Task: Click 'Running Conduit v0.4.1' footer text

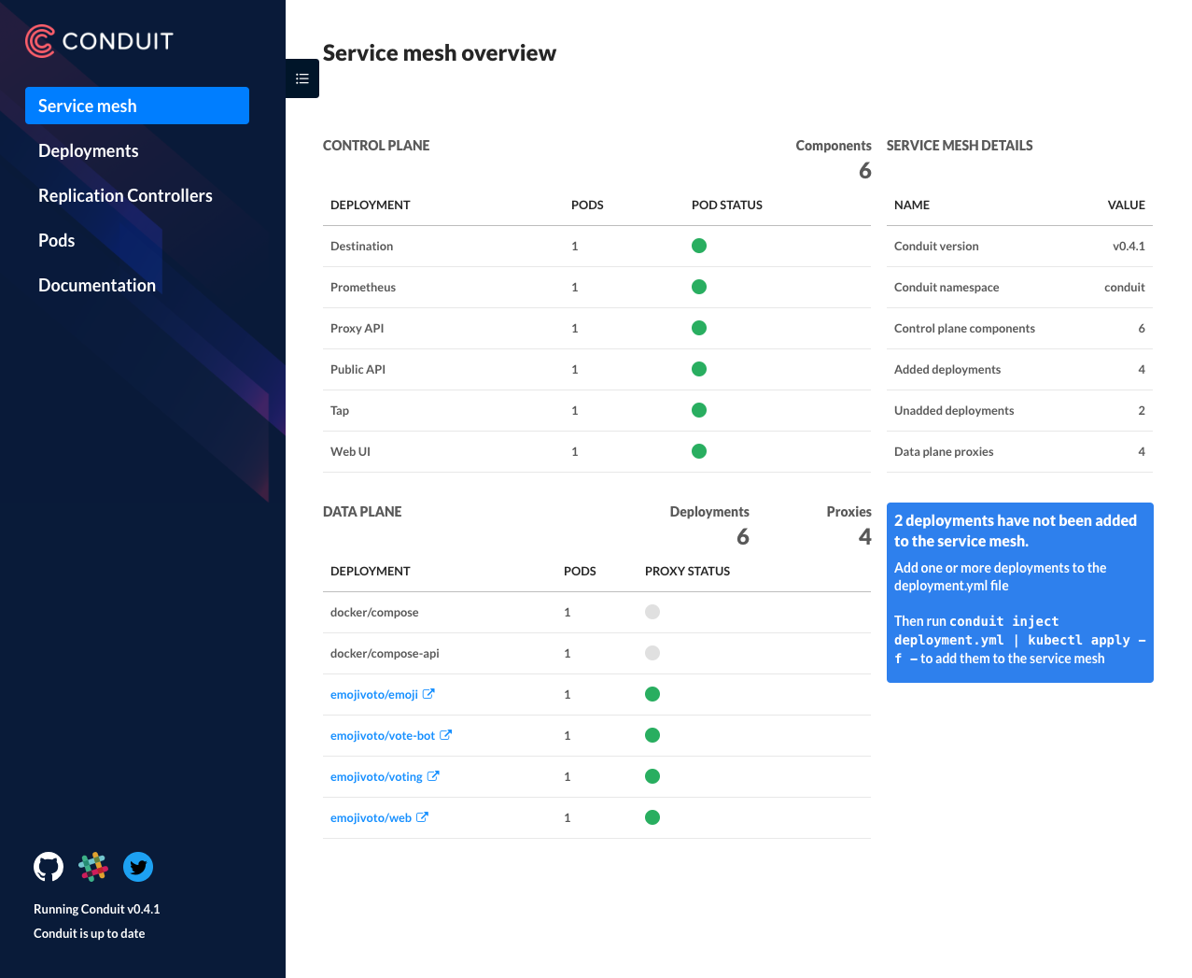Action: point(97,909)
